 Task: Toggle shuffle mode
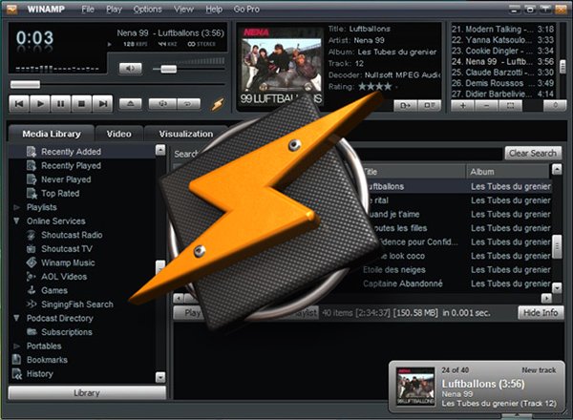click(161, 103)
